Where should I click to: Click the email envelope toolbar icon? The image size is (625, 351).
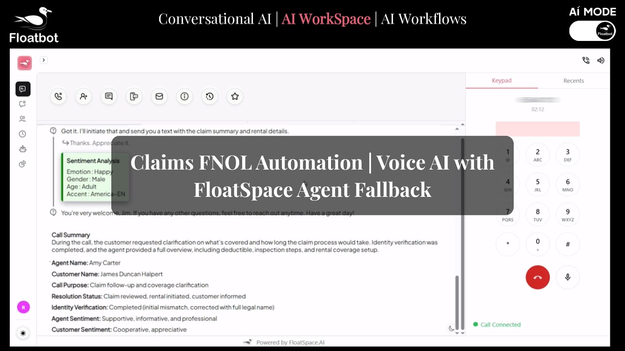159,97
